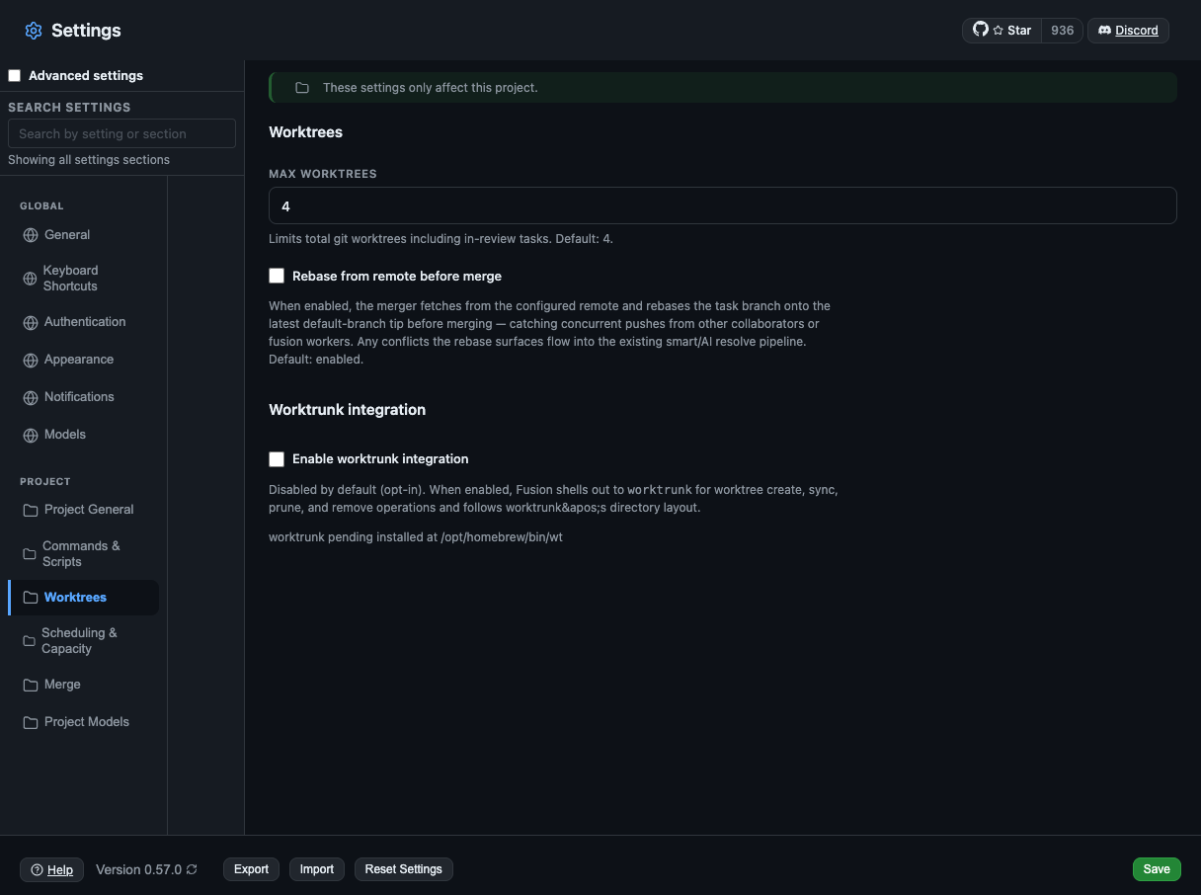Screen dimensions: 1201x895
Task: Click the Export button
Action: (251, 869)
